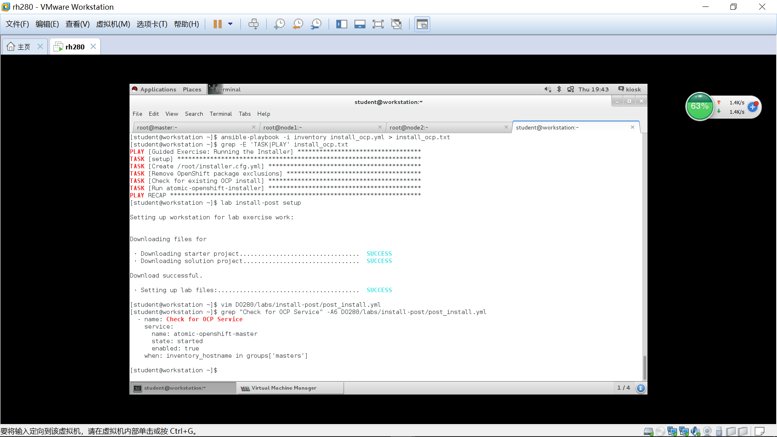
Task: Click the muted sound icon in the GNOME panel
Action: click(548, 89)
